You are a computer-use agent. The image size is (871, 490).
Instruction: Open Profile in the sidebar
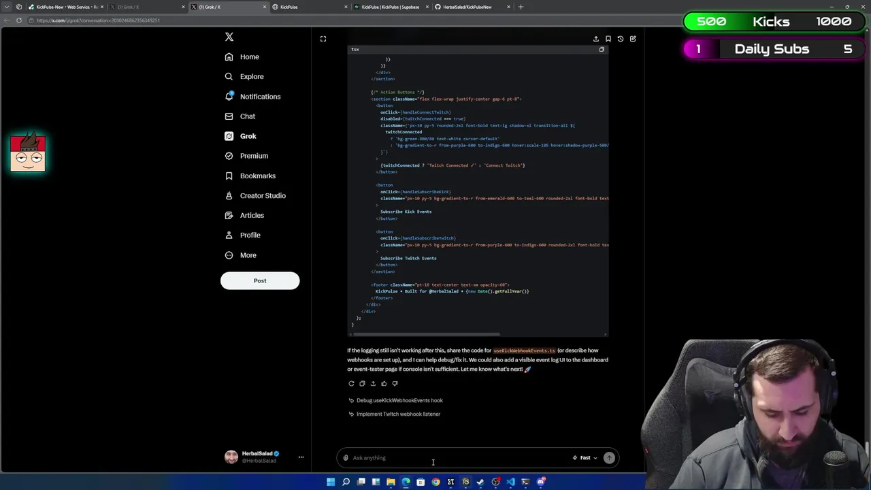pyautogui.click(x=243, y=235)
